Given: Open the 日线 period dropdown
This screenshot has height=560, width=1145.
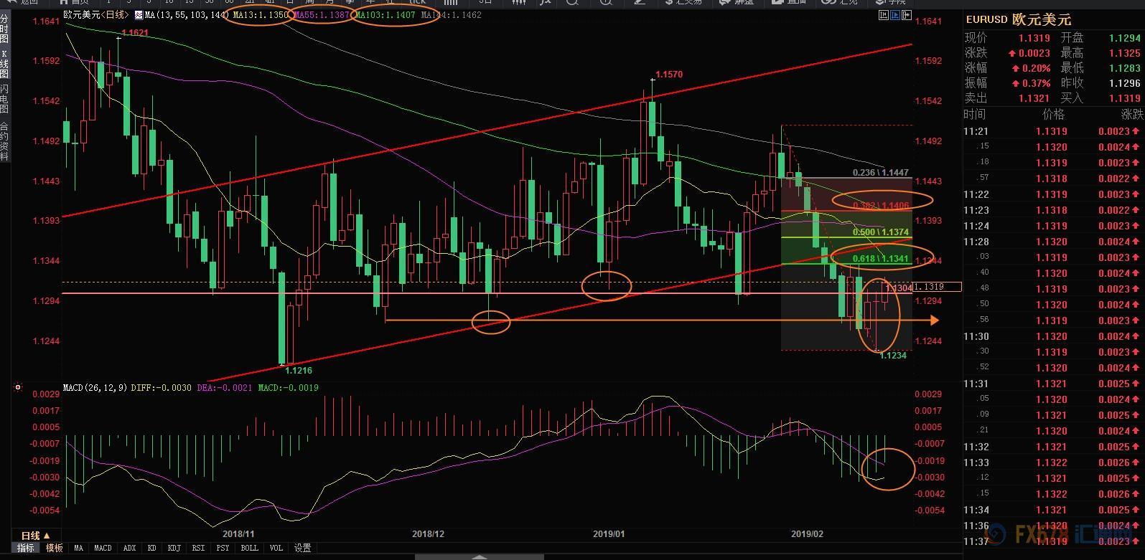Looking at the screenshot, I should tap(35, 536).
